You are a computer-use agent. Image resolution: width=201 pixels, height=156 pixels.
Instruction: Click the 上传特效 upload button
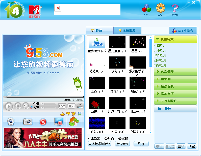[122, 144]
